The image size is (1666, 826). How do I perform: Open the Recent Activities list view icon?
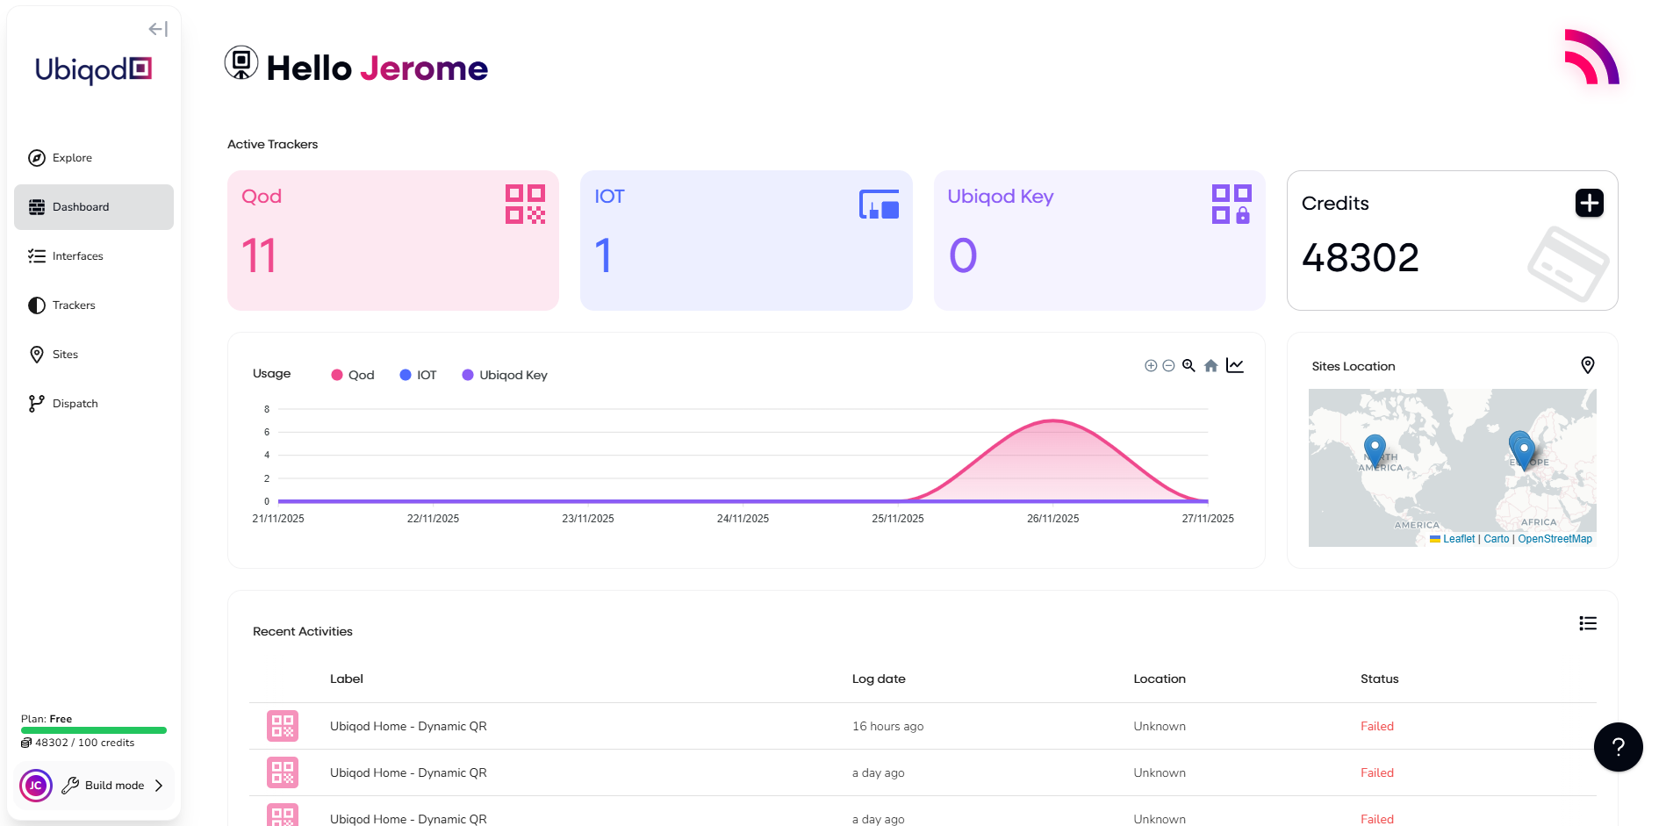1588,623
